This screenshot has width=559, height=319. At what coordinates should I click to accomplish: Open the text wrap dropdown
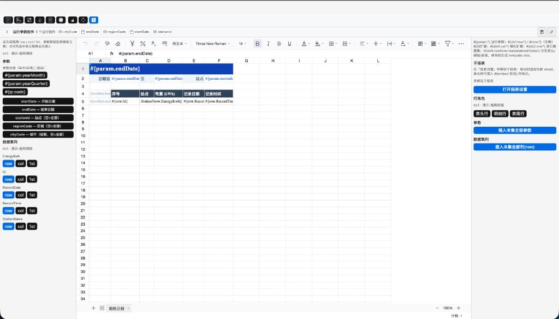pos(391,44)
